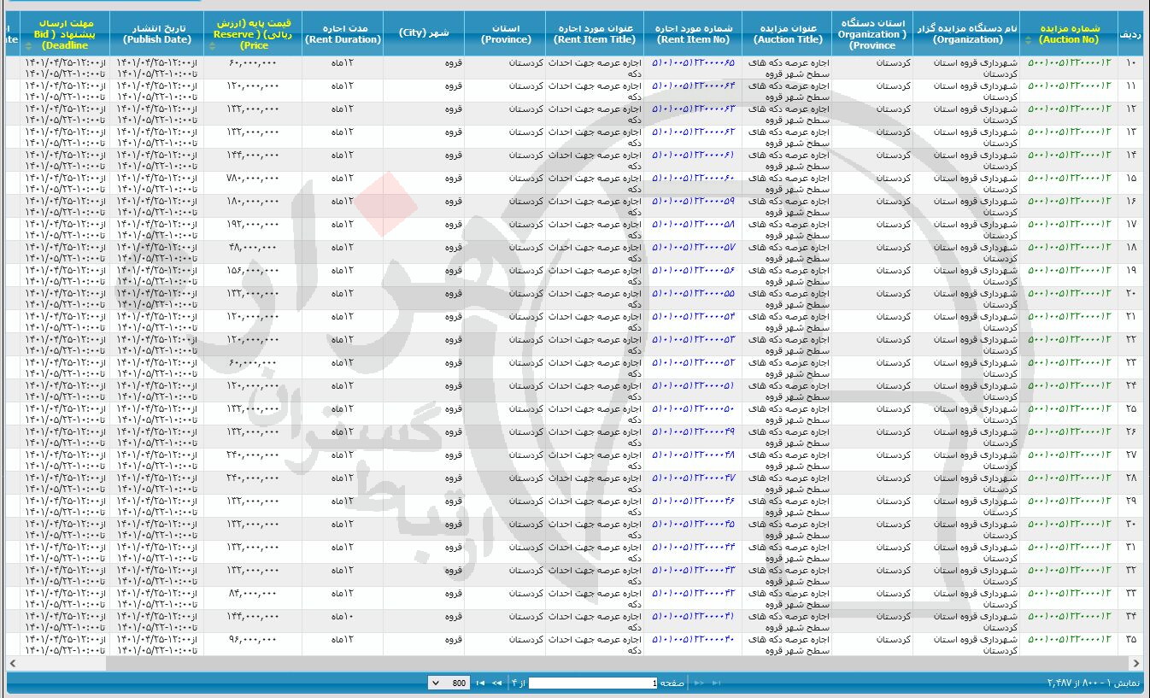The width and height of the screenshot is (1150, 698).
Task: Open rent item link ending in ۴۴
Action: coord(693,547)
